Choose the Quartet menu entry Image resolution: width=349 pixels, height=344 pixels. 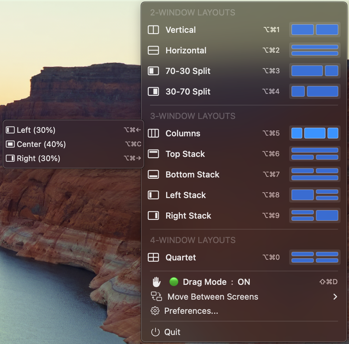tap(244, 257)
